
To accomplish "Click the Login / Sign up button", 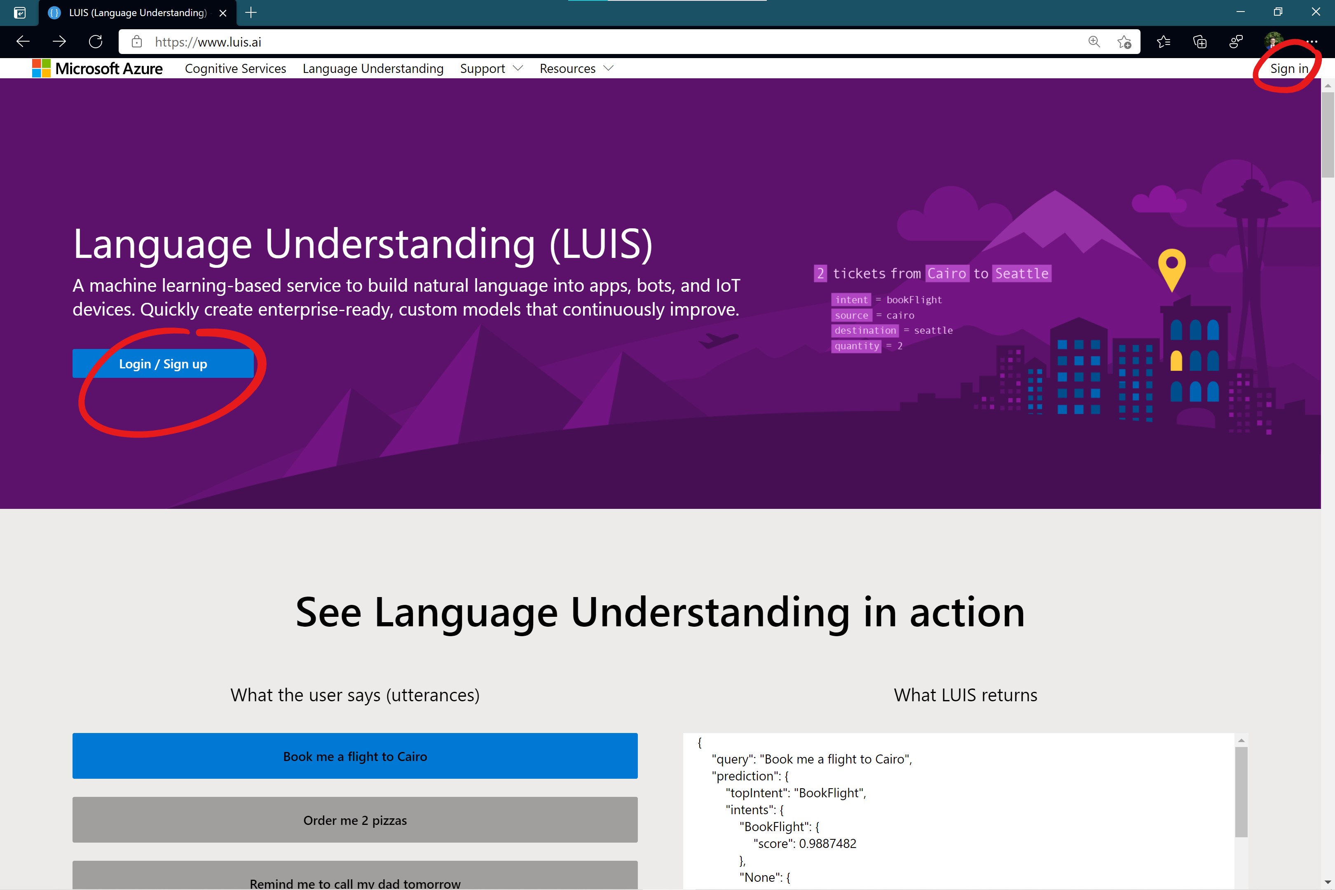I will tap(163, 363).
